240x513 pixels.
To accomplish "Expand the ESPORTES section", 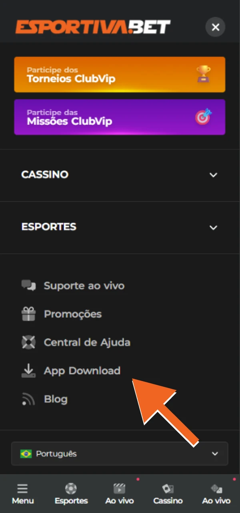I will pos(120,227).
